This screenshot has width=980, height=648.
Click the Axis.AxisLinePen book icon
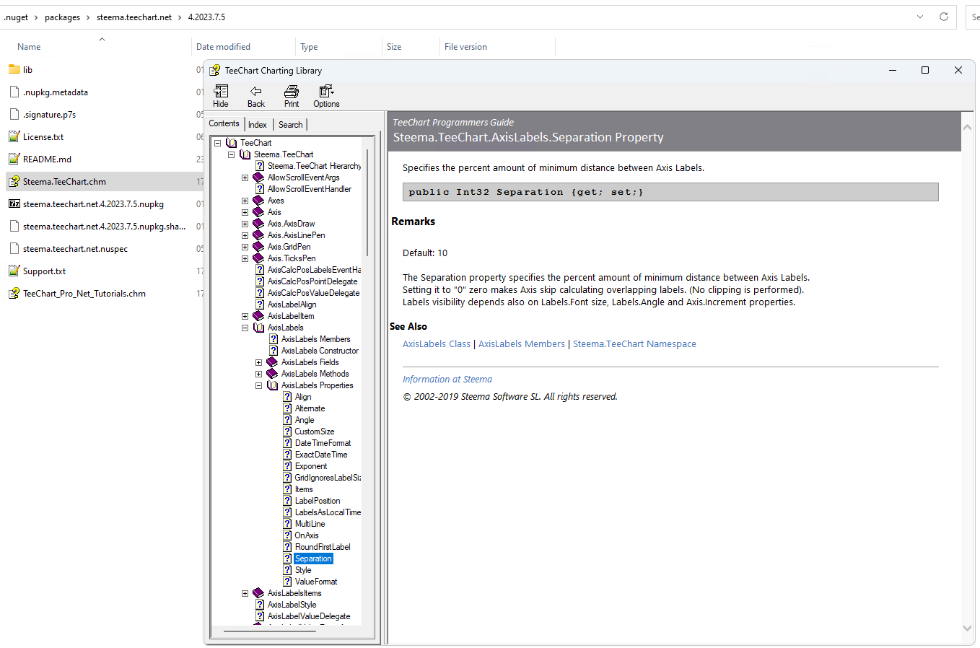point(258,235)
